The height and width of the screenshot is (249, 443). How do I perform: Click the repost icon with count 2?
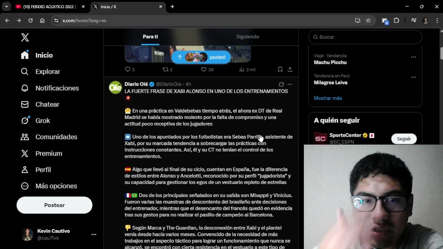click(x=165, y=70)
